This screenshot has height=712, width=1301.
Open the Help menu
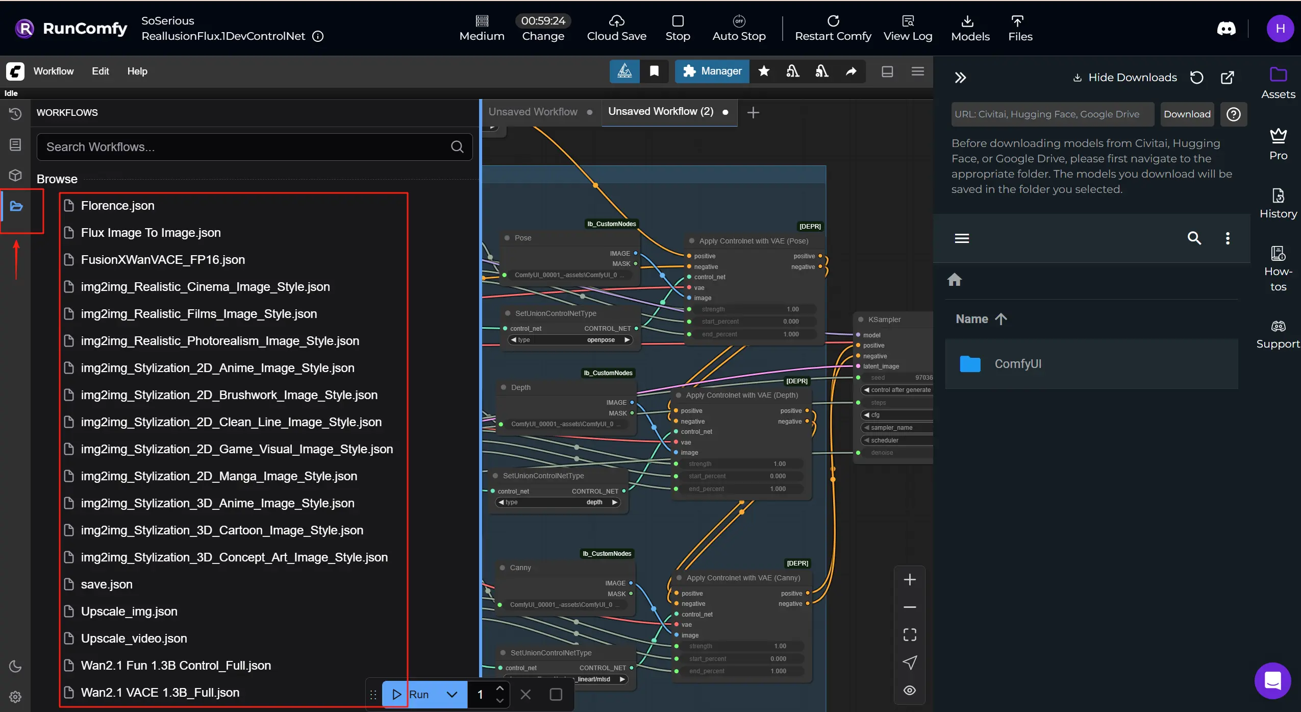pyautogui.click(x=137, y=71)
